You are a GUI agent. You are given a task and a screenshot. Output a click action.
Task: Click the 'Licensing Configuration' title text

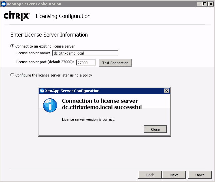[63, 16]
